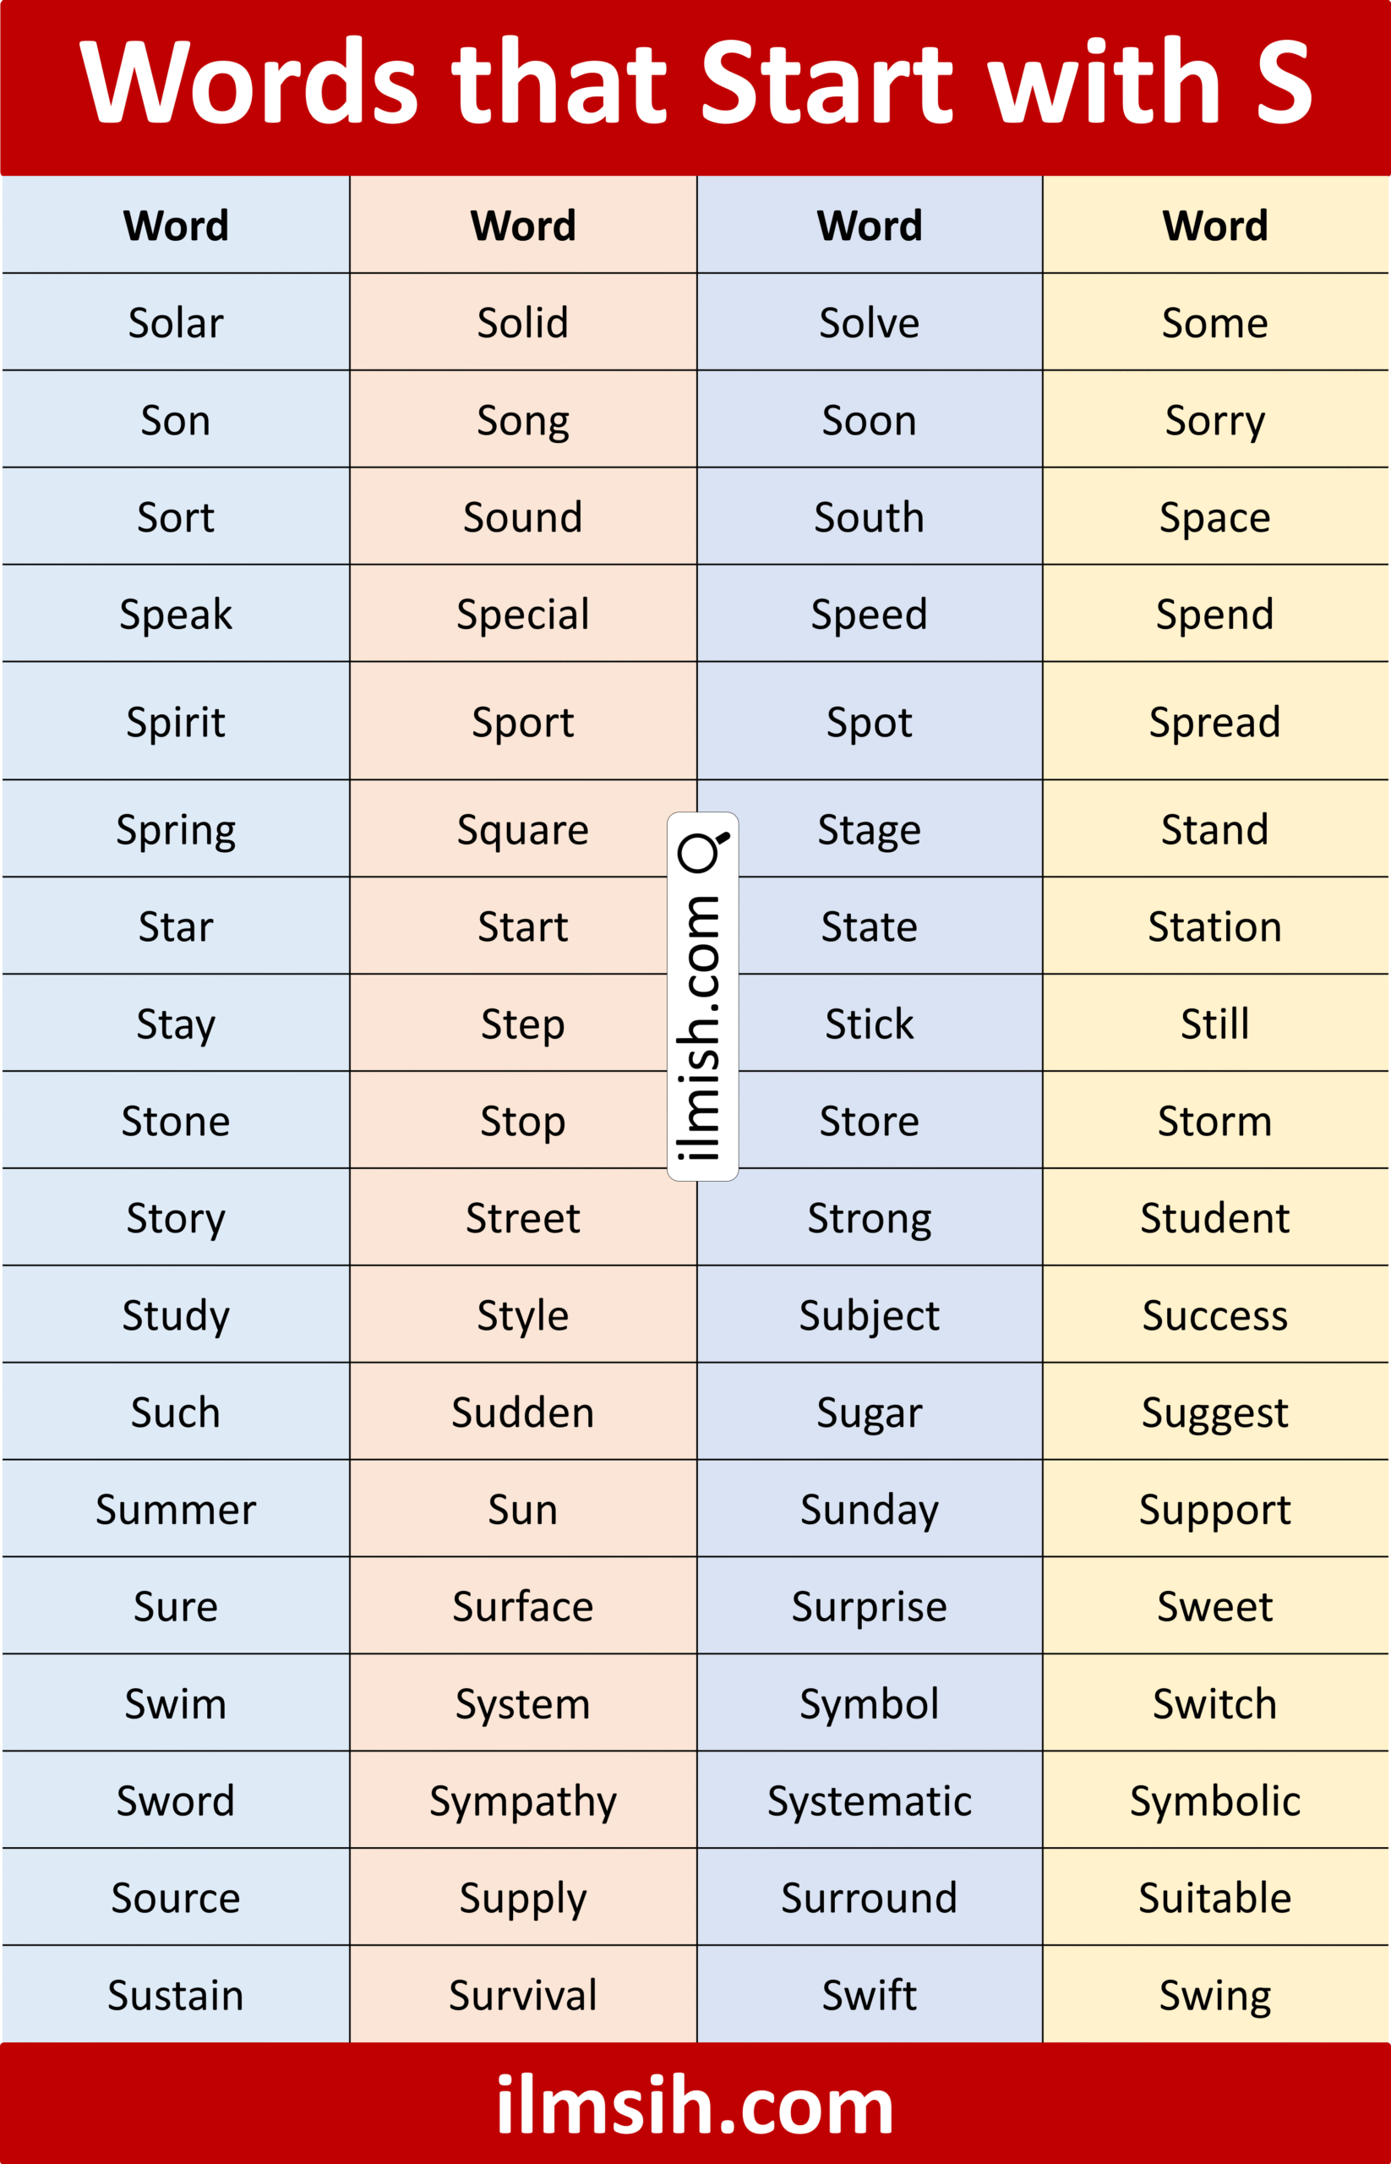Click the word Solar
The height and width of the screenshot is (2164, 1391).
click(176, 324)
